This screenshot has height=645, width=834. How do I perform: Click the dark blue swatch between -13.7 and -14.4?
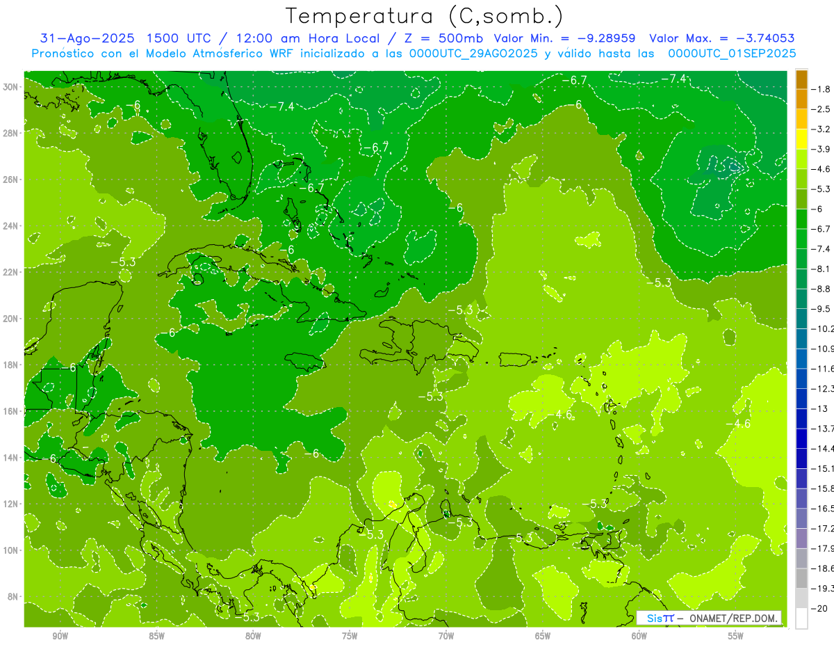(801, 438)
